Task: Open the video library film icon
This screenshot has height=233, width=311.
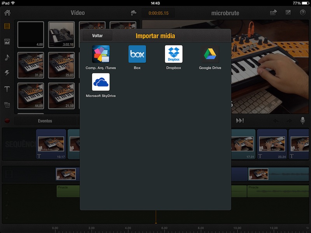Action: [7, 26]
